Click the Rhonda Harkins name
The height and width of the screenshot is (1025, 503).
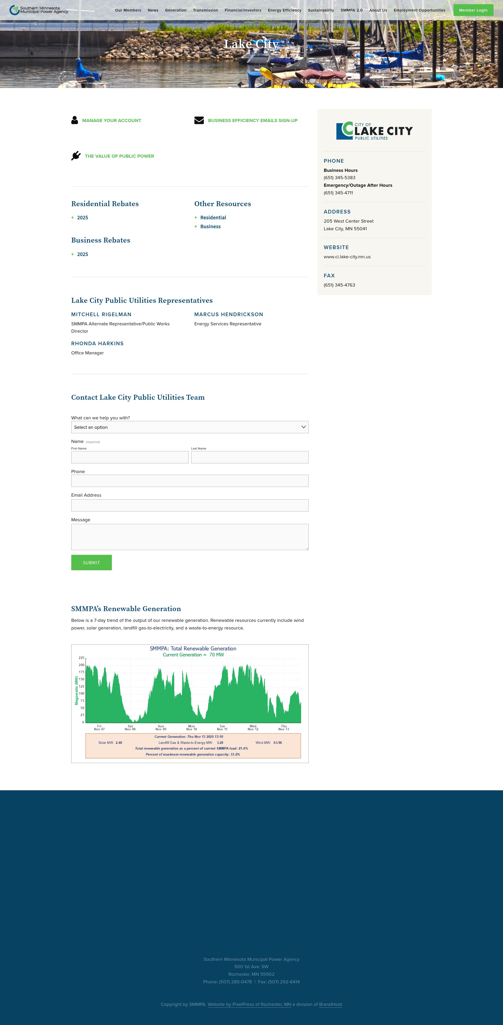click(97, 343)
